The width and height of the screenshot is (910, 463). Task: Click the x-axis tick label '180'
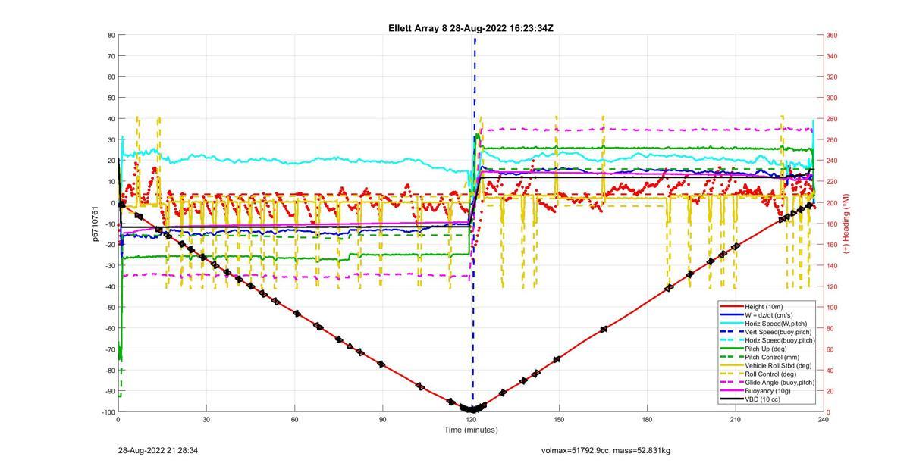coord(647,419)
